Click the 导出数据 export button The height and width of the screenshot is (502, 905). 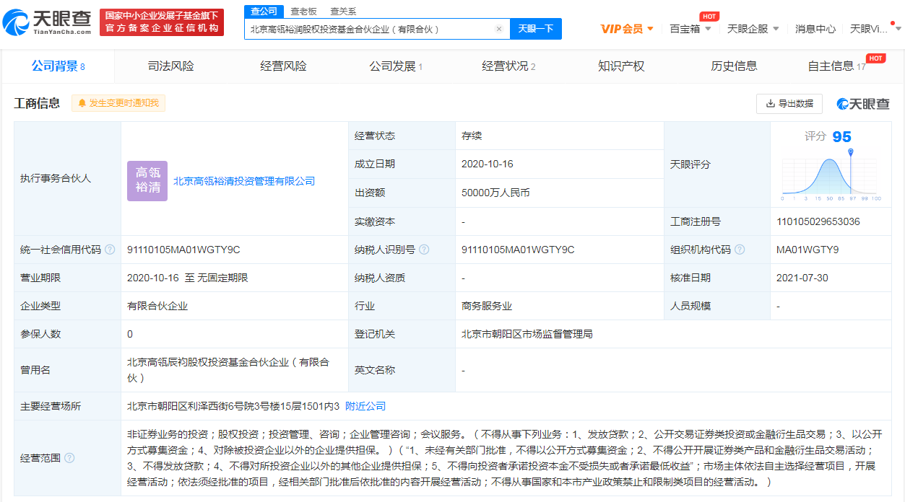tap(789, 104)
